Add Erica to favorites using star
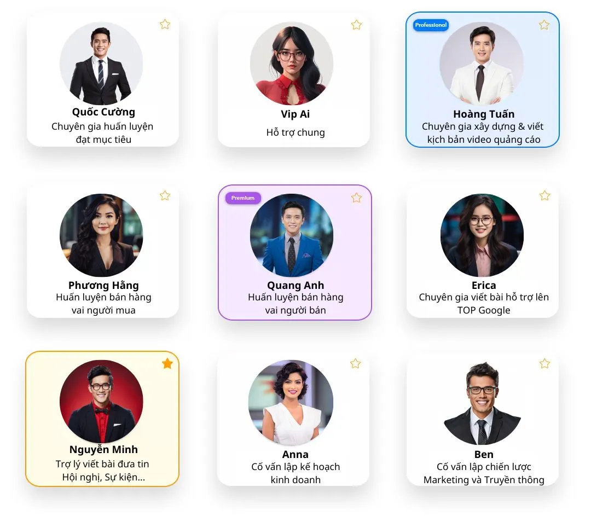The height and width of the screenshot is (516, 591). click(x=544, y=195)
